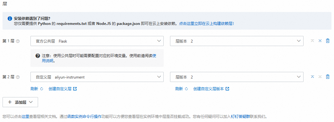The height and width of the screenshot is (122, 334).
Task: Click 钉钉答疑群 link
Action: pyautogui.click(x=240, y=117)
